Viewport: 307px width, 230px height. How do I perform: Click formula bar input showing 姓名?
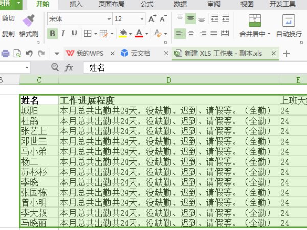(x=195, y=67)
